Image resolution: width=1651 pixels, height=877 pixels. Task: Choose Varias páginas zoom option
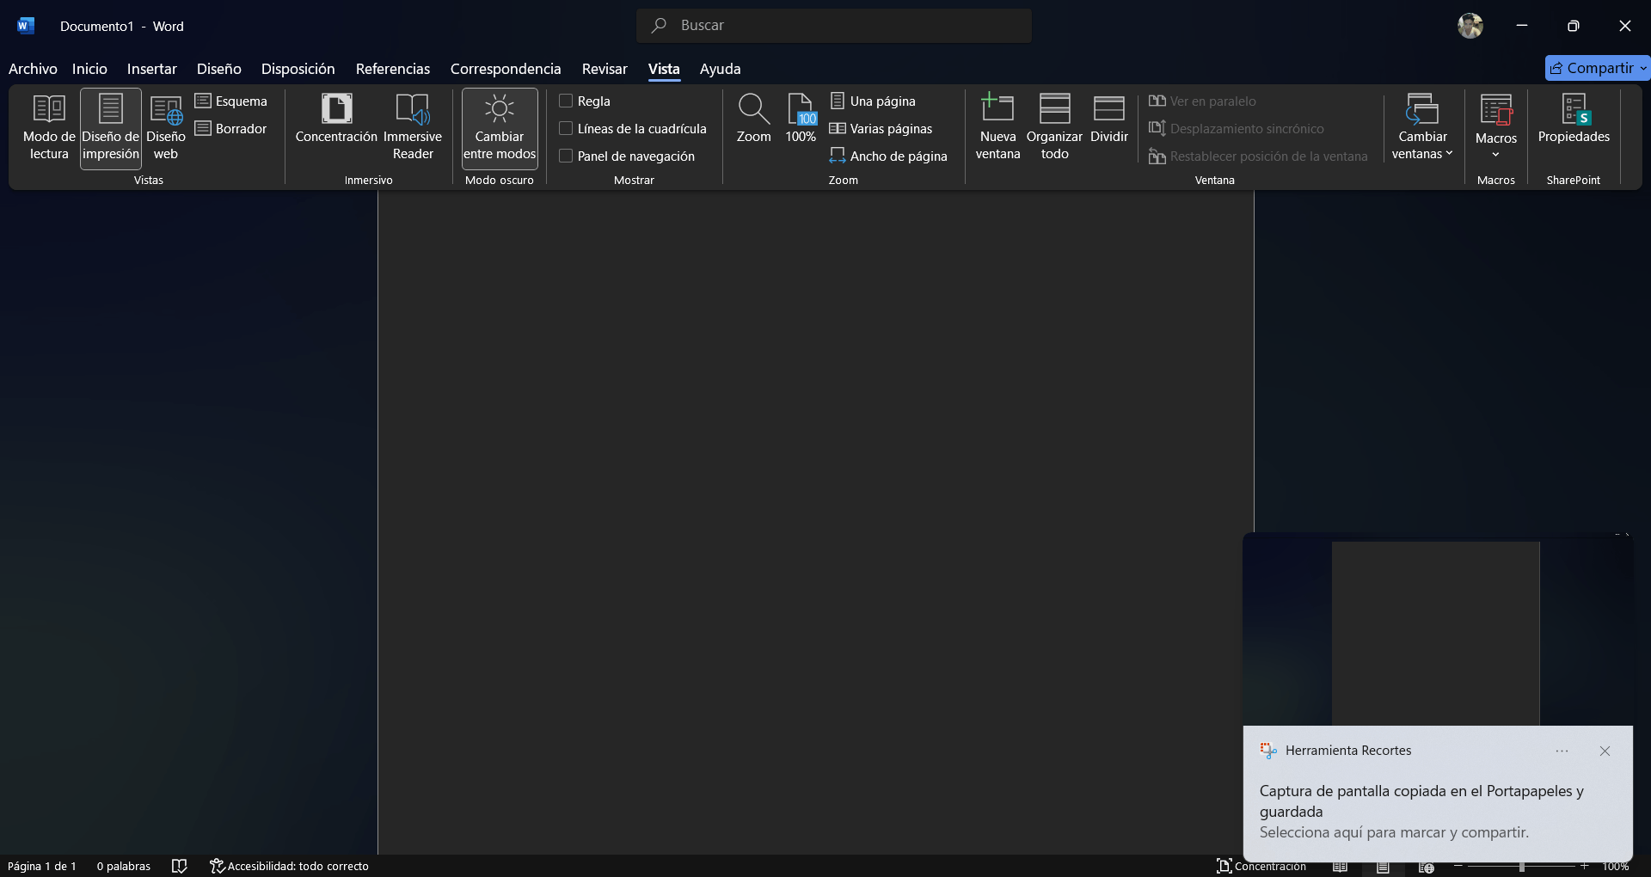click(x=881, y=129)
